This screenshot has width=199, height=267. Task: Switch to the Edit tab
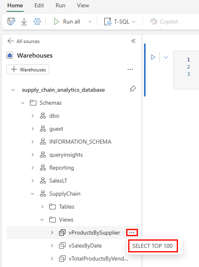pos(39,5)
